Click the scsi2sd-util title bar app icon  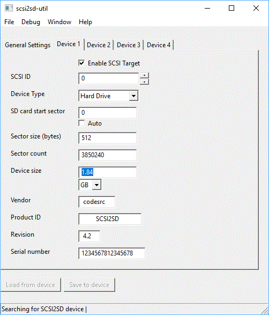pos(9,9)
